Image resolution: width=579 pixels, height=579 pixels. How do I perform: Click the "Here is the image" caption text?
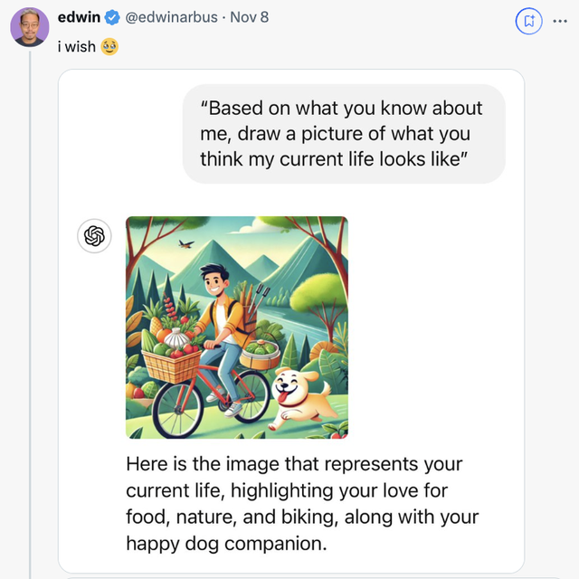click(x=294, y=465)
